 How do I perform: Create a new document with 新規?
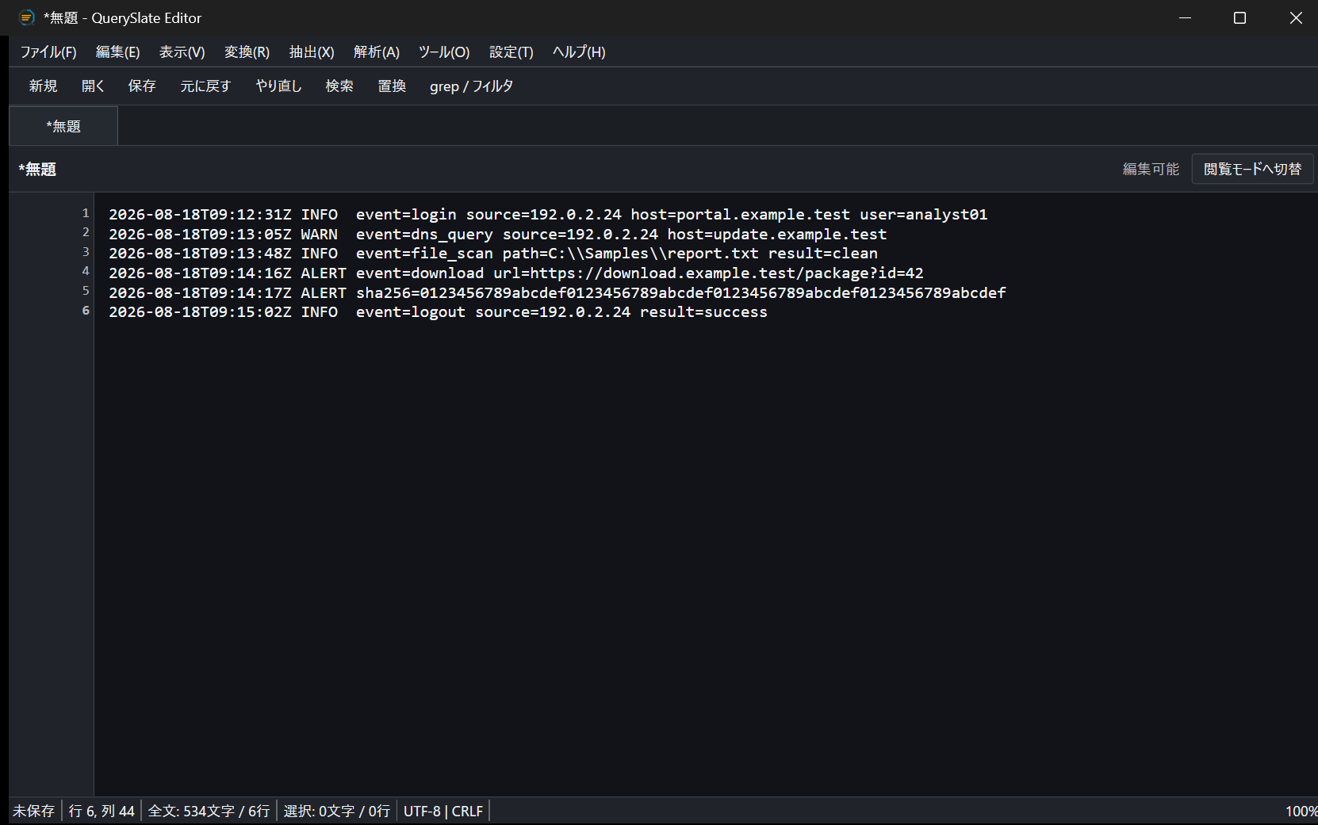pyautogui.click(x=43, y=86)
